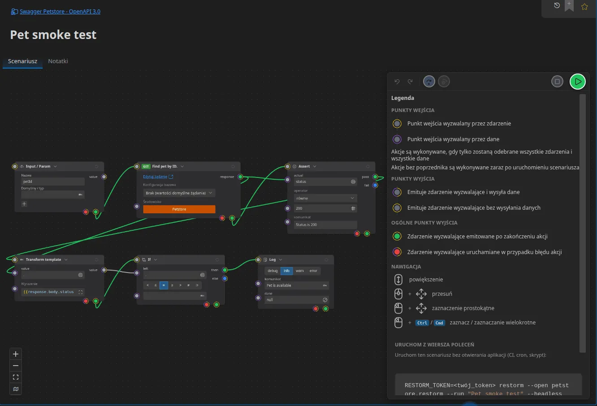Add a parameter with the plus button in Input / Param
Screen dimensions: 597x406
24,204
